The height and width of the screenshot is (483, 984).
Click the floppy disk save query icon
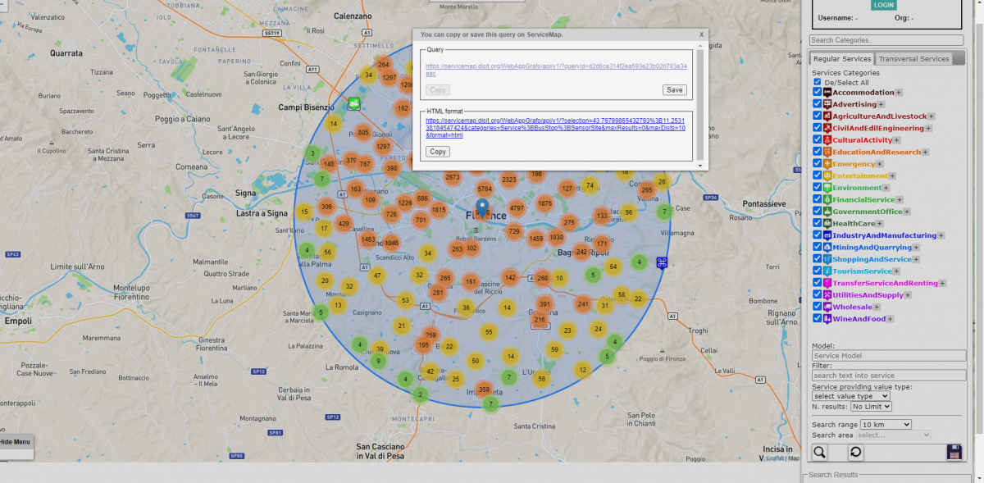(x=954, y=452)
